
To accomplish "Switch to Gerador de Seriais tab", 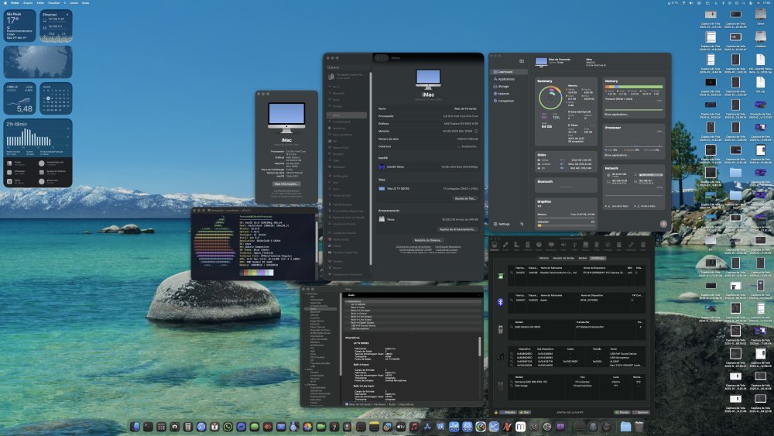I will [563, 258].
